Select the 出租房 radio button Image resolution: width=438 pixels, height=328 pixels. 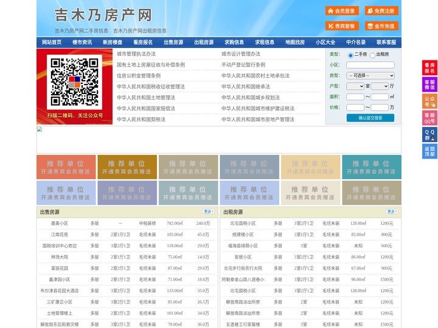click(x=372, y=55)
